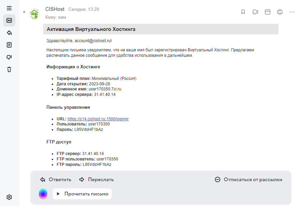302x206 pixels.
Task: Click the Переслать forward button
Action: pos(96,179)
